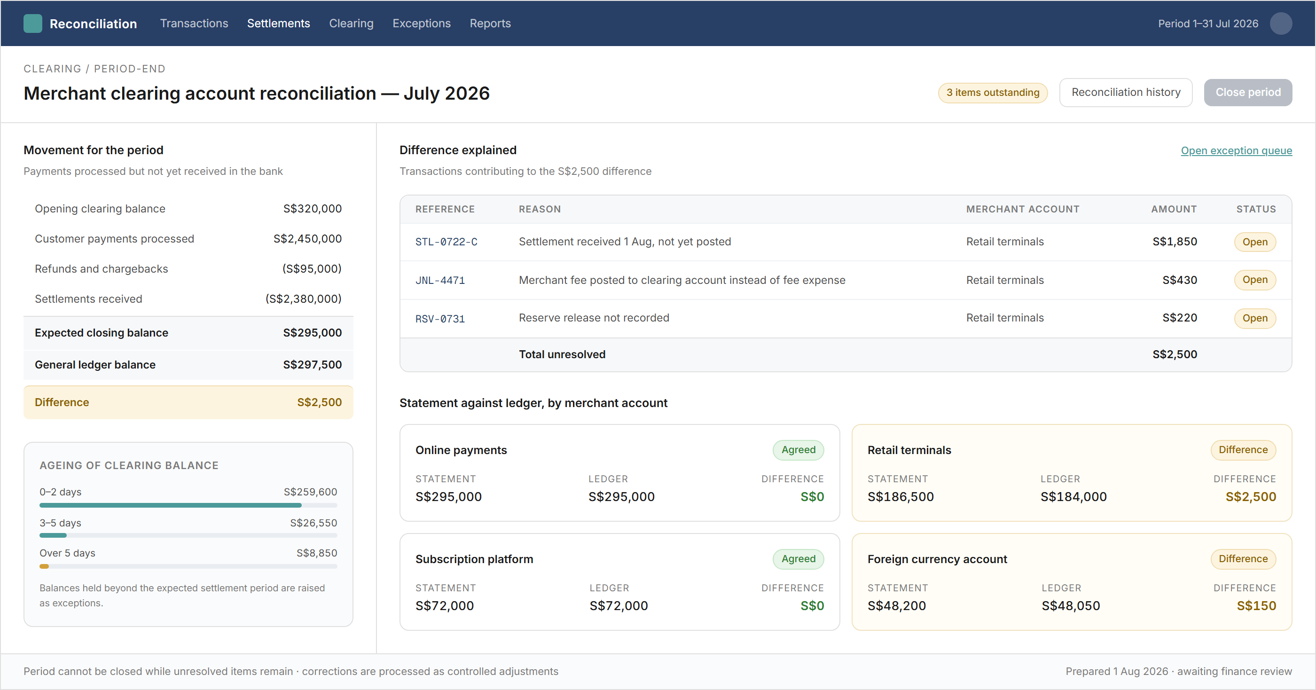
Task: Click the Agreed badge on Online payments
Action: coord(798,450)
